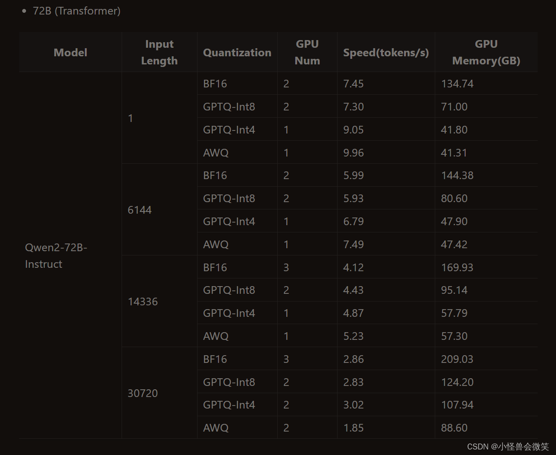Click the memory value 124.20

pyautogui.click(x=457, y=382)
